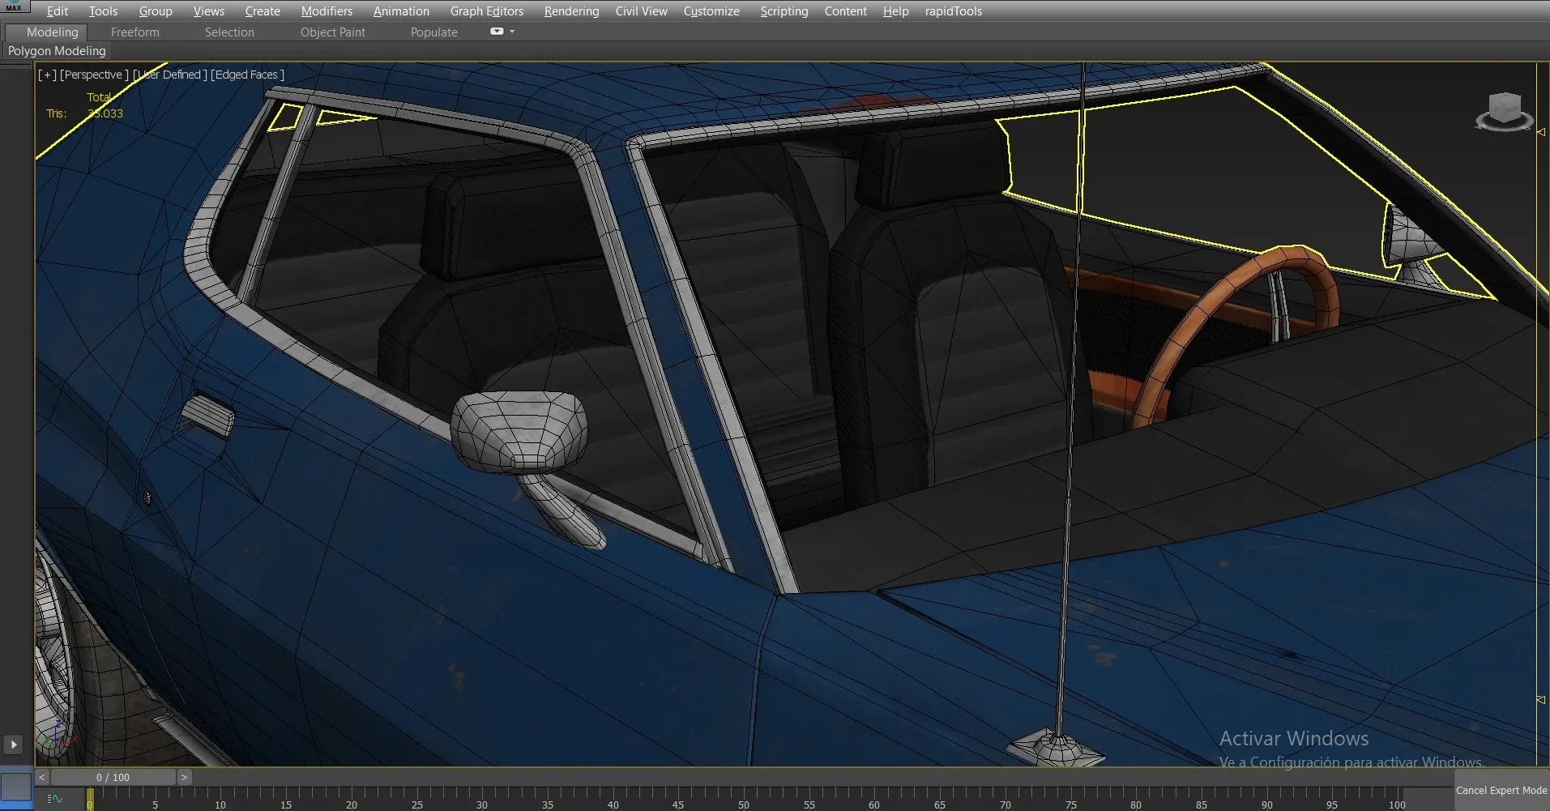Step to the previous frame arrow
Image resolution: width=1550 pixels, height=811 pixels.
point(41,777)
